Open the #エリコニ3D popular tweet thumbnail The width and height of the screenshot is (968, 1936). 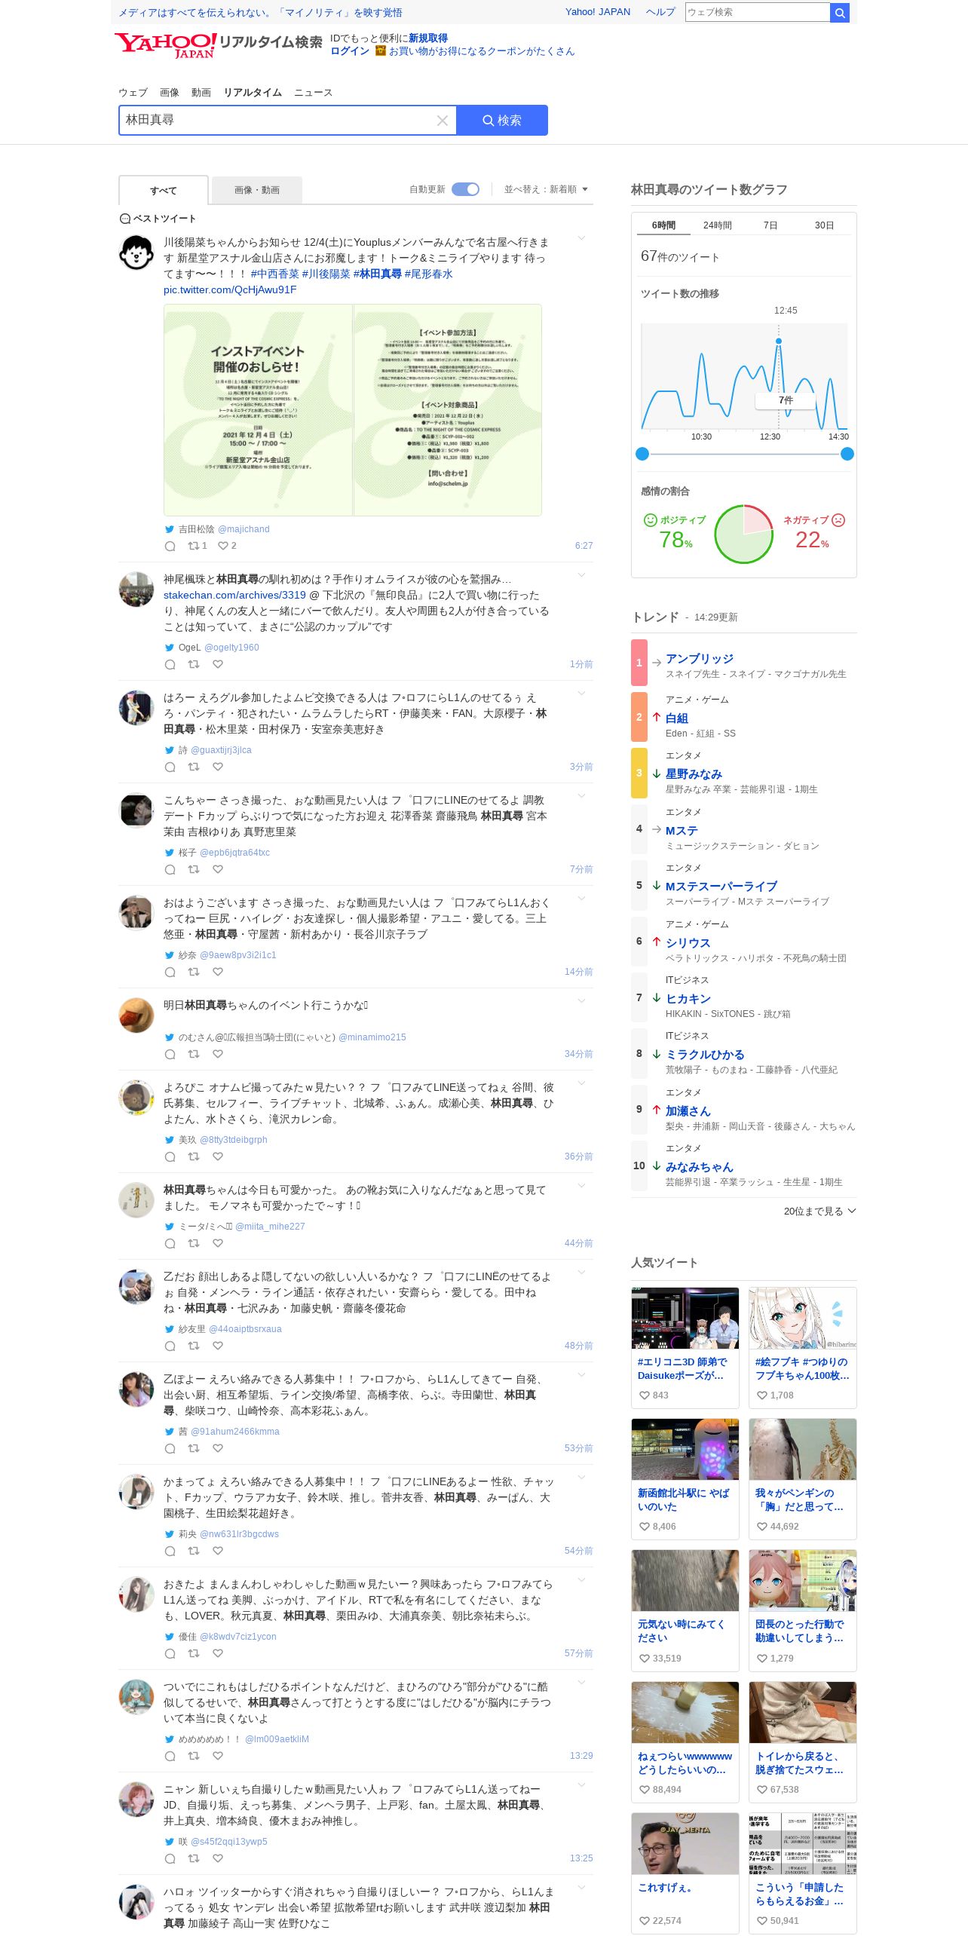[x=685, y=1318]
